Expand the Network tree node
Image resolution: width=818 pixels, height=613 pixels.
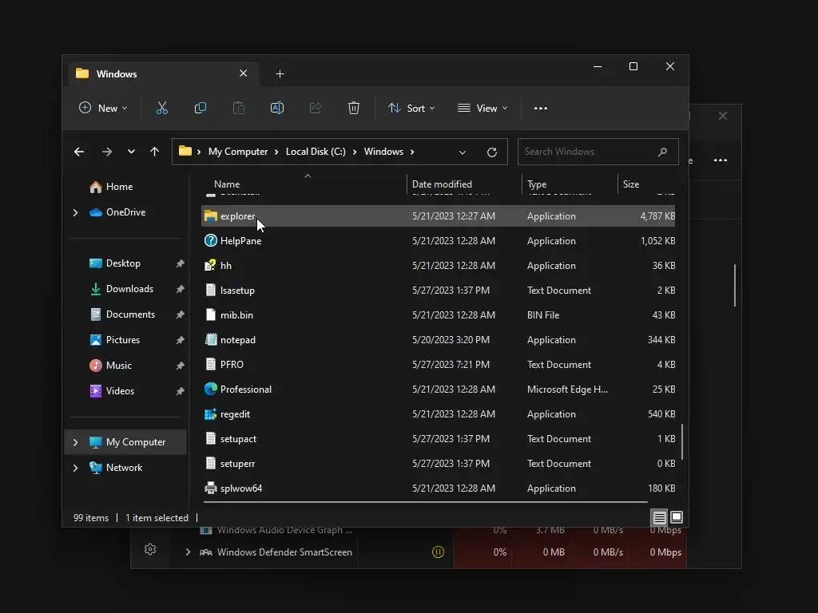coord(76,468)
